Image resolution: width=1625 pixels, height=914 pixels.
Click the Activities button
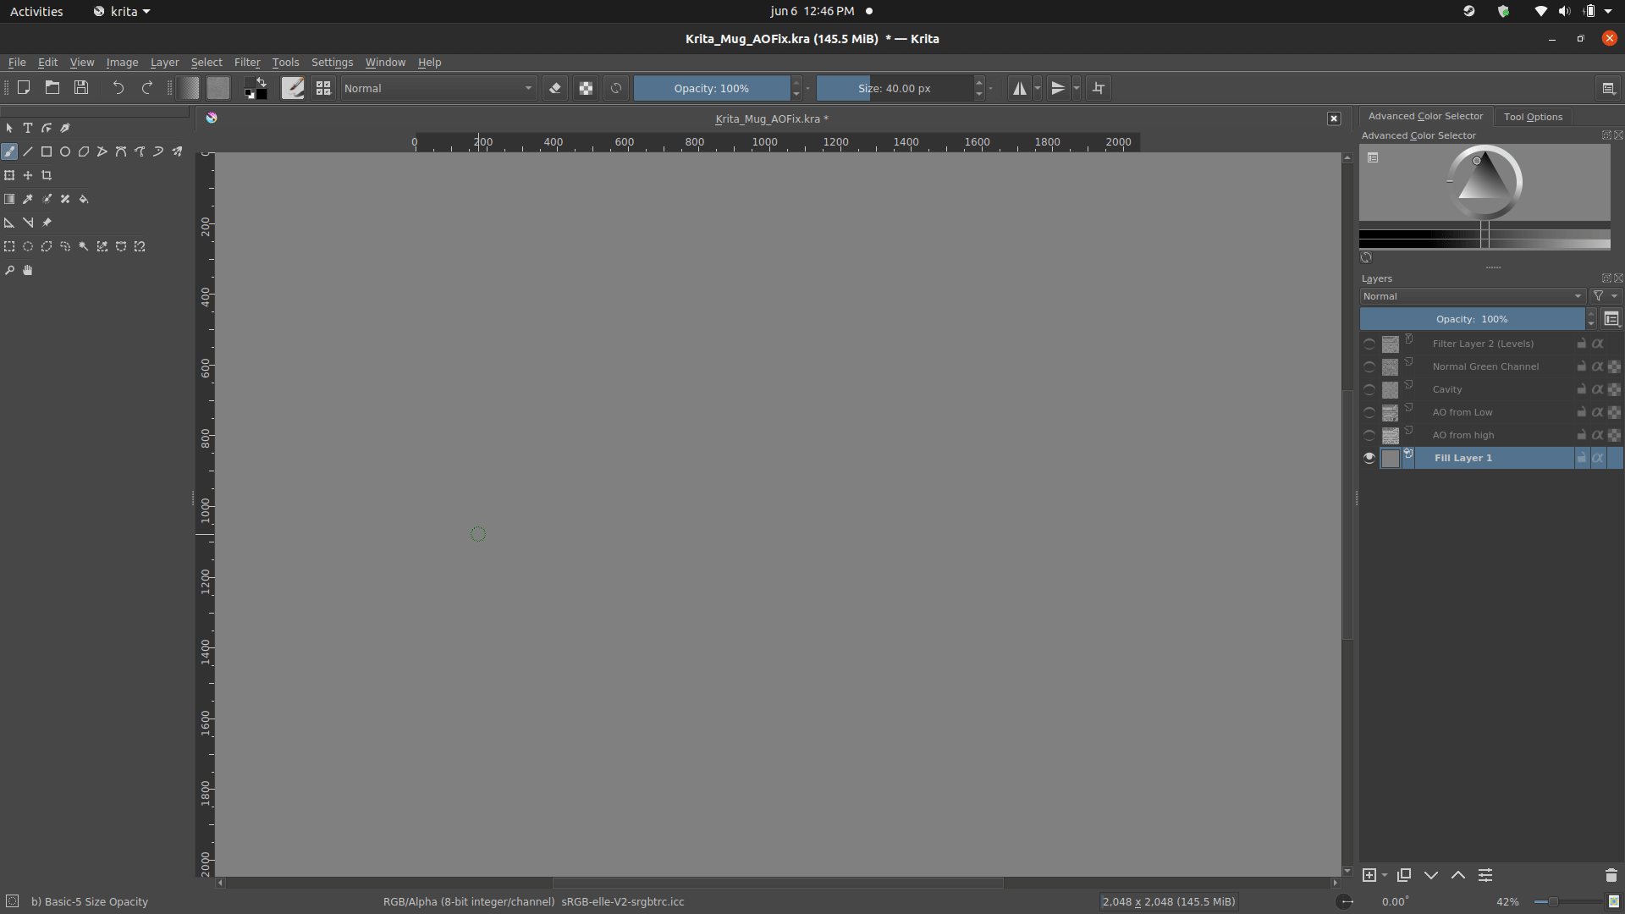pyautogui.click(x=36, y=11)
